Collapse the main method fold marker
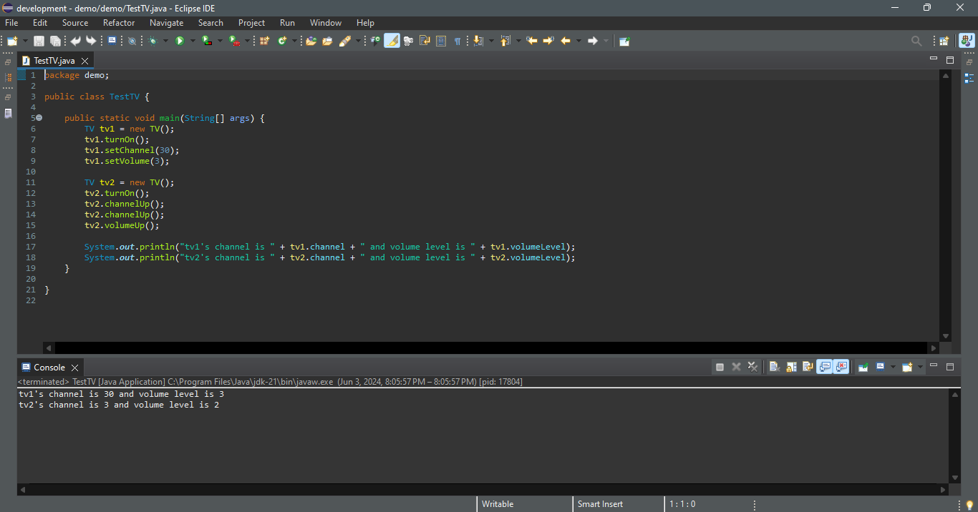The image size is (978, 512). (x=39, y=118)
